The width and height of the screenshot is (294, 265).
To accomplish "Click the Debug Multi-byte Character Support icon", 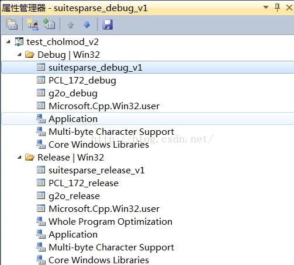I will click(x=41, y=131).
